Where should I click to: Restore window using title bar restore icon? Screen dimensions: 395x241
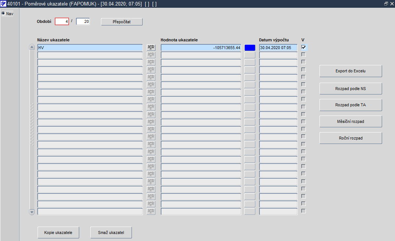(x=386, y=4)
